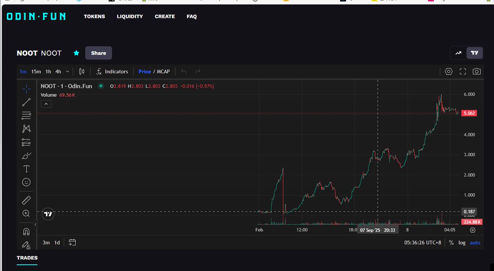Enter fullscreen chart mode
494x271 pixels.
click(x=463, y=72)
